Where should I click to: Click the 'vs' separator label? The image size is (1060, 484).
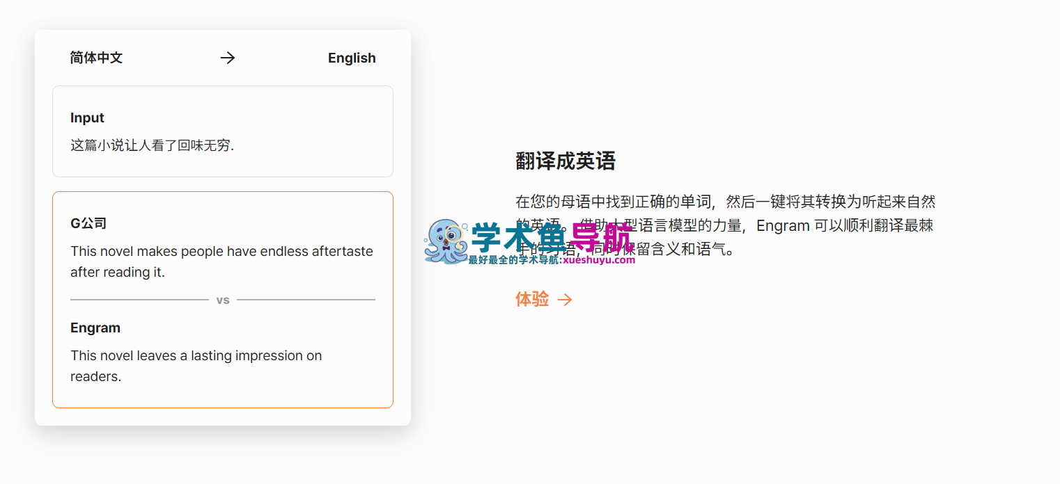click(x=223, y=300)
